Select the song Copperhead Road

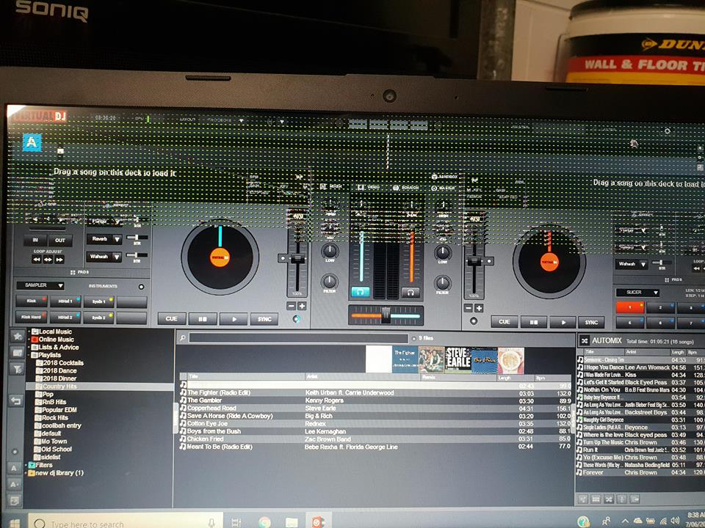point(375,408)
